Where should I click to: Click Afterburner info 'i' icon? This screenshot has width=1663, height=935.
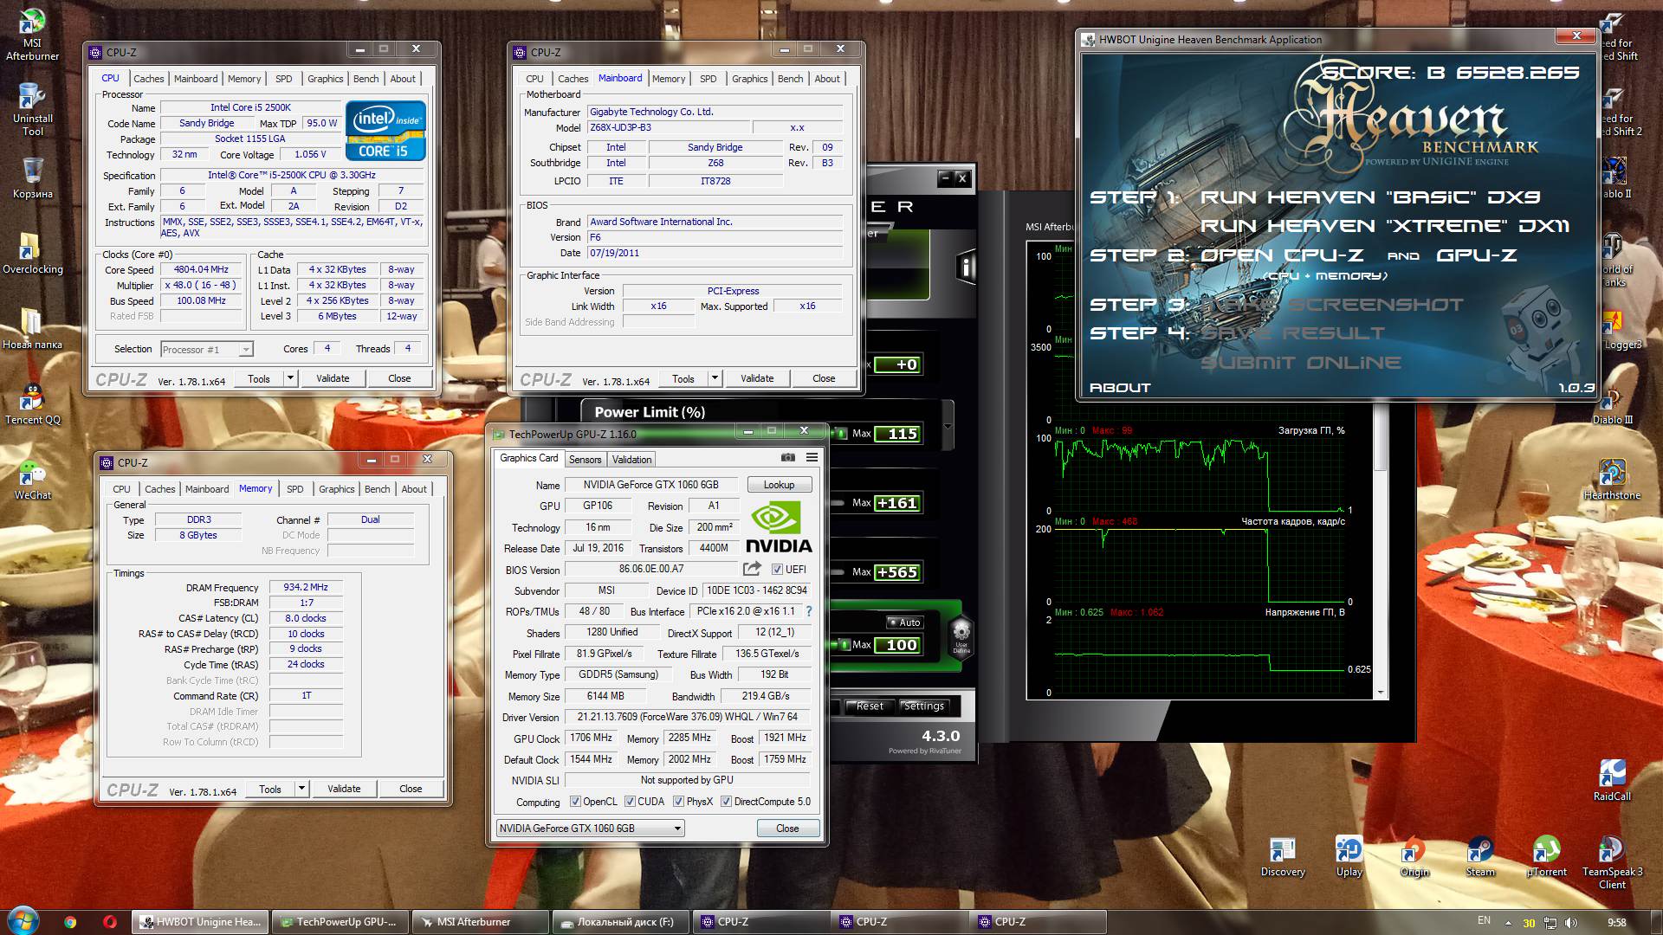(x=965, y=267)
